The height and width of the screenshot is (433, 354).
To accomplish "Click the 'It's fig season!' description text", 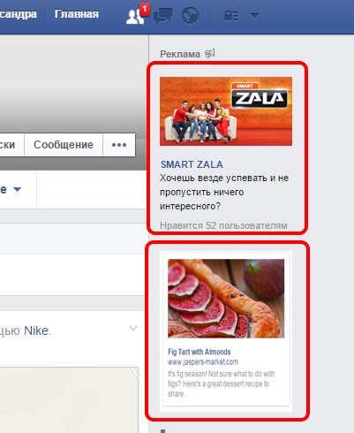I will click(221, 384).
